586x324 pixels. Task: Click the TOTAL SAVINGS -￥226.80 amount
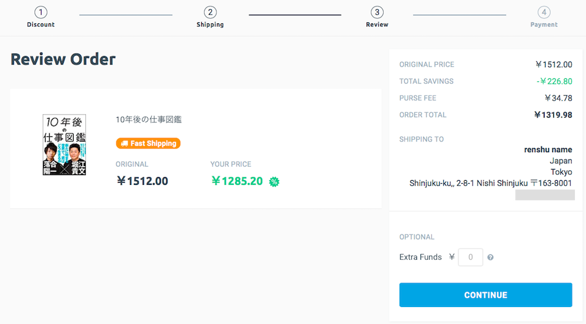[554, 81]
